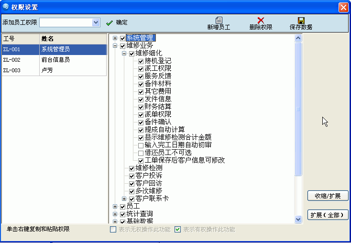
Task: Toggle the 客户联系卡 checkbox
Action: (132, 199)
